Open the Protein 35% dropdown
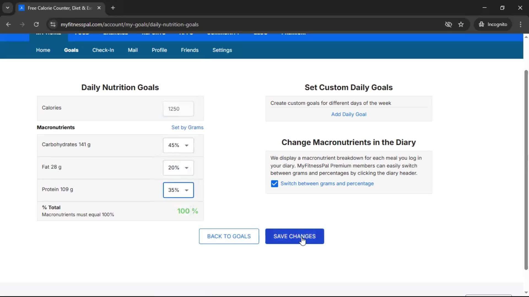 tap(178, 190)
